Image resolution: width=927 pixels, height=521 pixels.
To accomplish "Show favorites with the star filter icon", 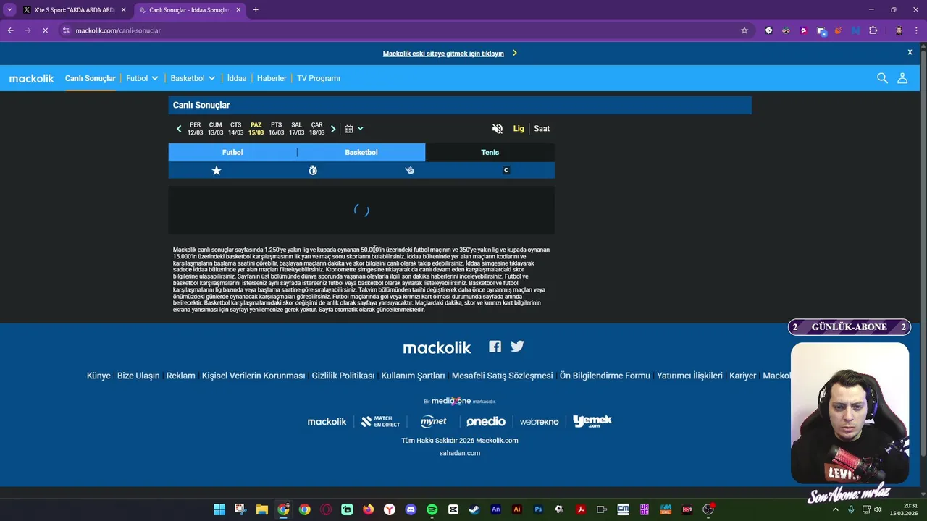I will 217,170.
